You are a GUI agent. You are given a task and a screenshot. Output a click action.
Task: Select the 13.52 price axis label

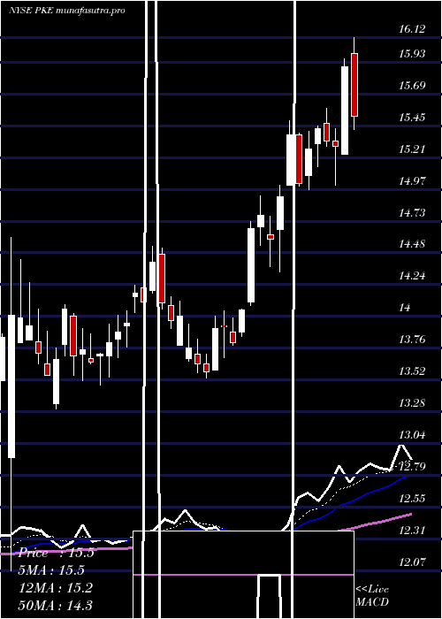pos(412,371)
